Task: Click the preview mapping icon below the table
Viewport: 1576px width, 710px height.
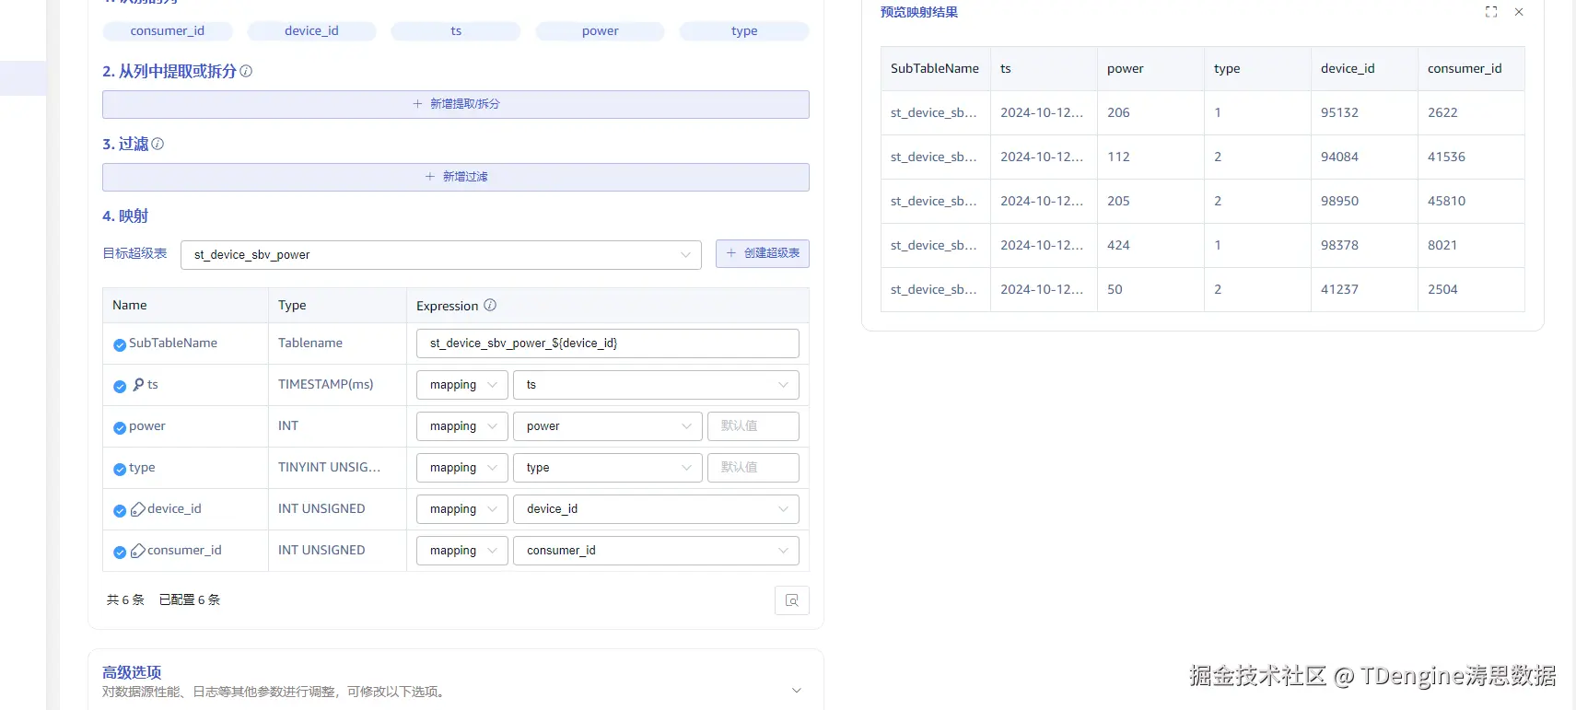Action: pyautogui.click(x=791, y=600)
